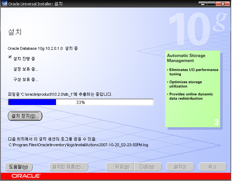This screenshot has height=181, width=232.
Task: Click the Oracle Universal Installer title bar icon
Action: click(4, 4)
